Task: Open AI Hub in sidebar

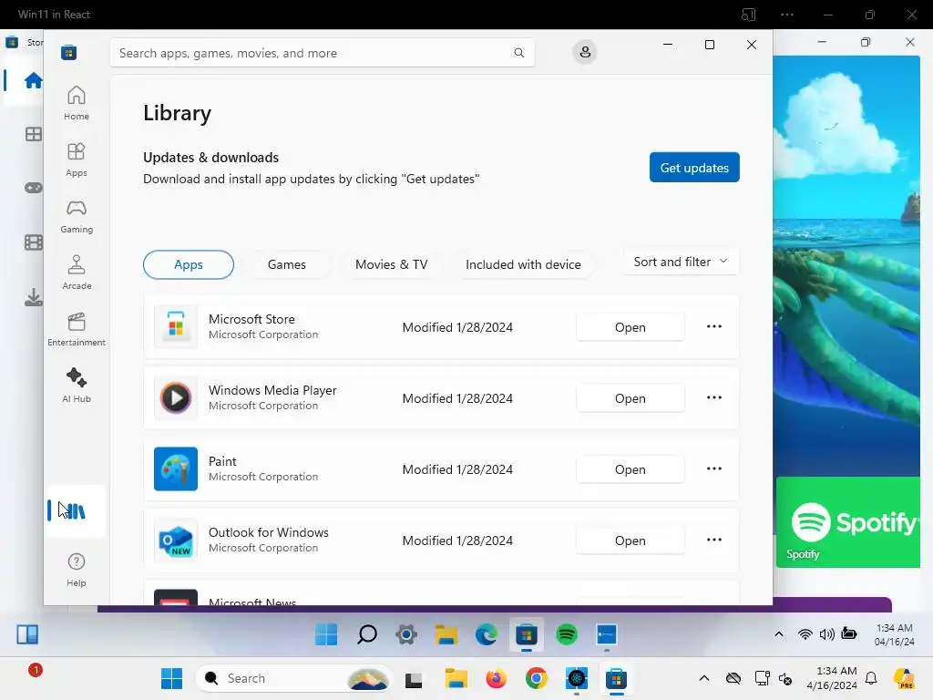Action: pyautogui.click(x=77, y=386)
